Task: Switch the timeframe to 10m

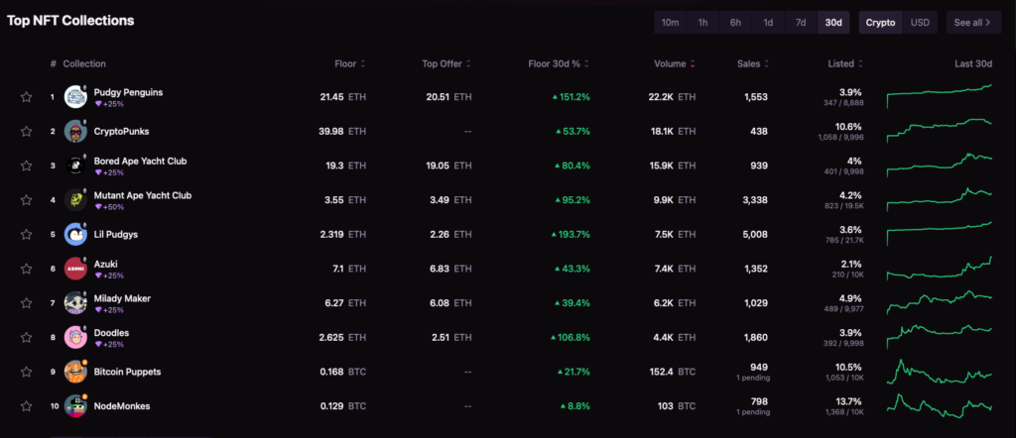Action: click(x=670, y=23)
